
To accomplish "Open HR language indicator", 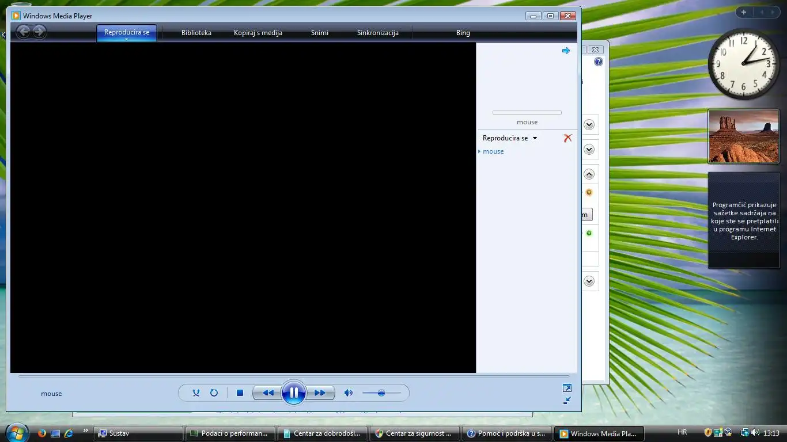I will [x=682, y=432].
